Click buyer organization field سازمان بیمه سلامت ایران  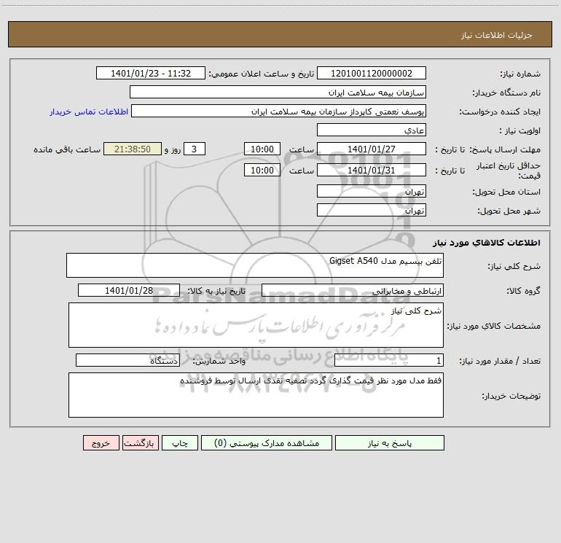click(x=278, y=92)
